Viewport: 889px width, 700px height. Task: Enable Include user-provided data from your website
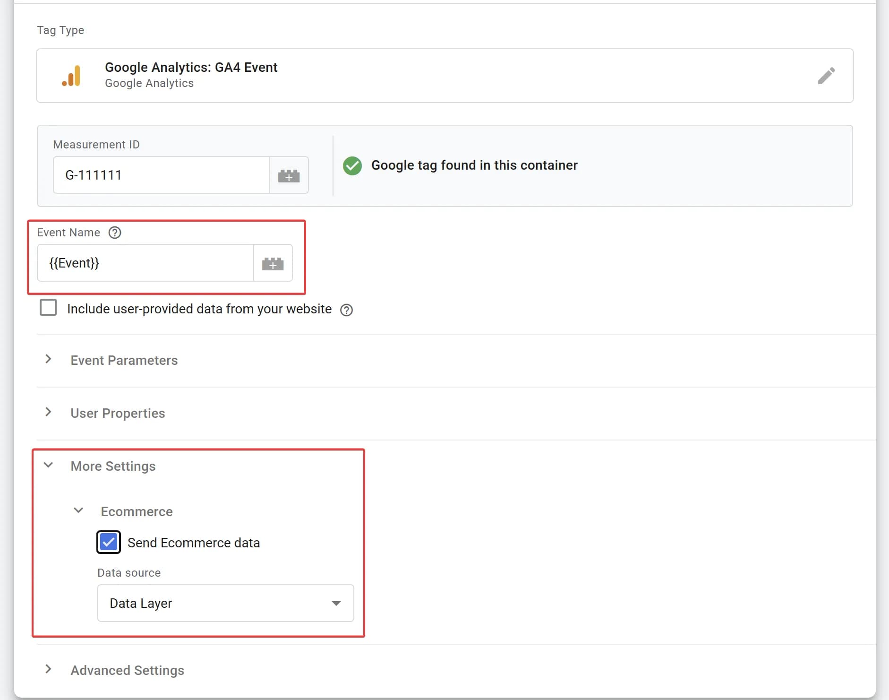coord(48,308)
